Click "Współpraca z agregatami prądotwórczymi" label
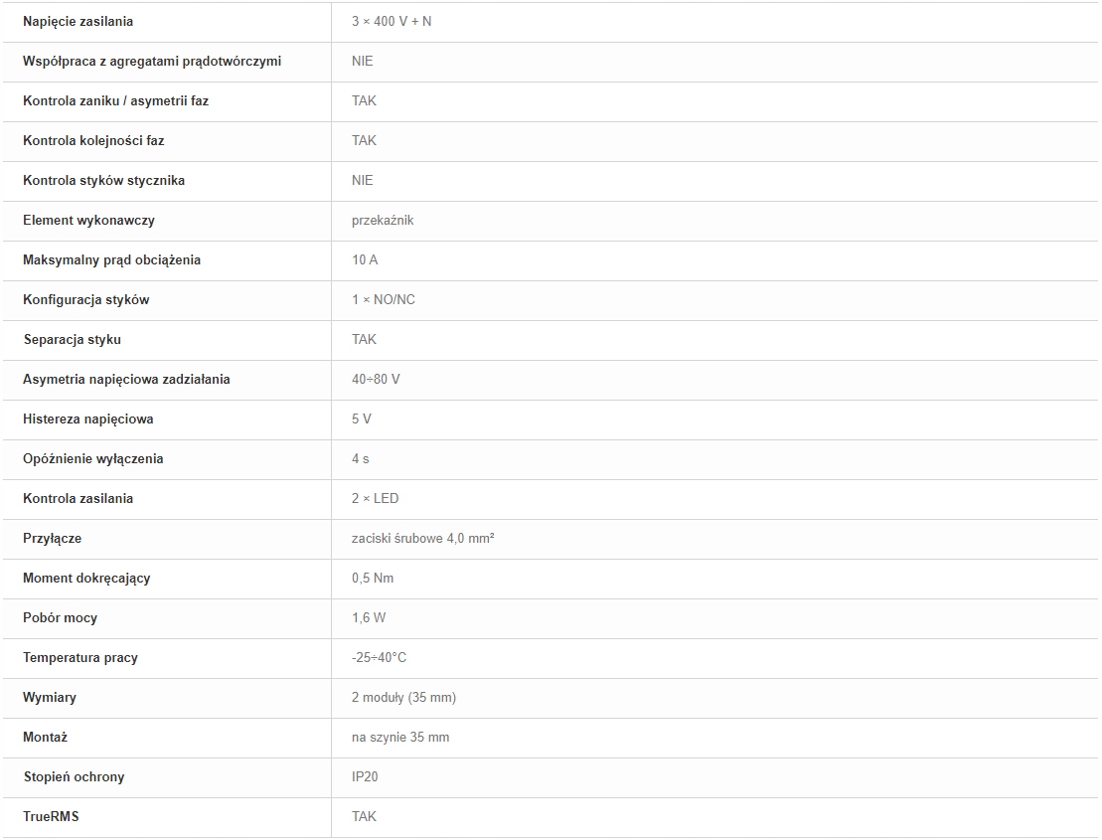Screen dimensions: 1102x840 pyautogui.click(x=152, y=61)
